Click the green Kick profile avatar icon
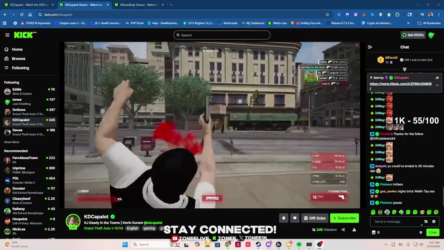The image size is (444, 250). (431, 35)
